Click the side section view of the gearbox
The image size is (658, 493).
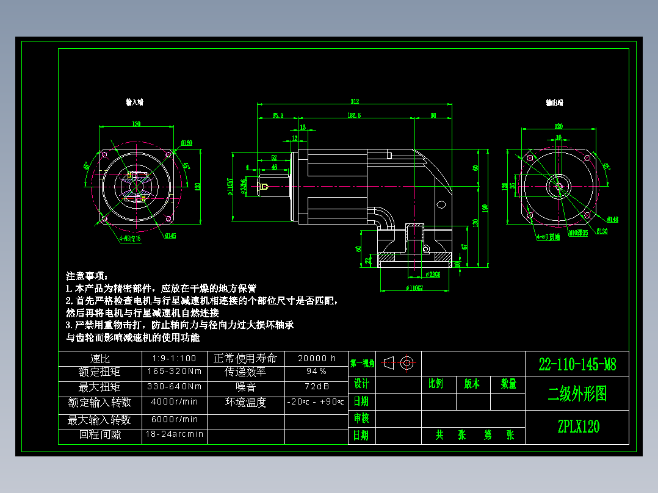point(366,189)
